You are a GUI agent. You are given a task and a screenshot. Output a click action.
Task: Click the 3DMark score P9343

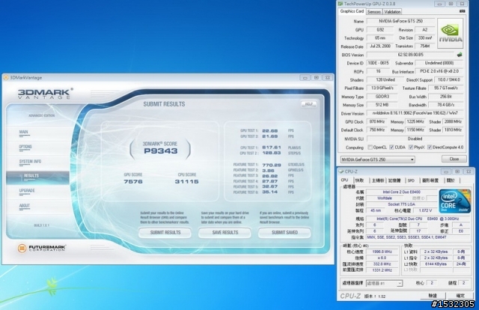[x=160, y=151]
